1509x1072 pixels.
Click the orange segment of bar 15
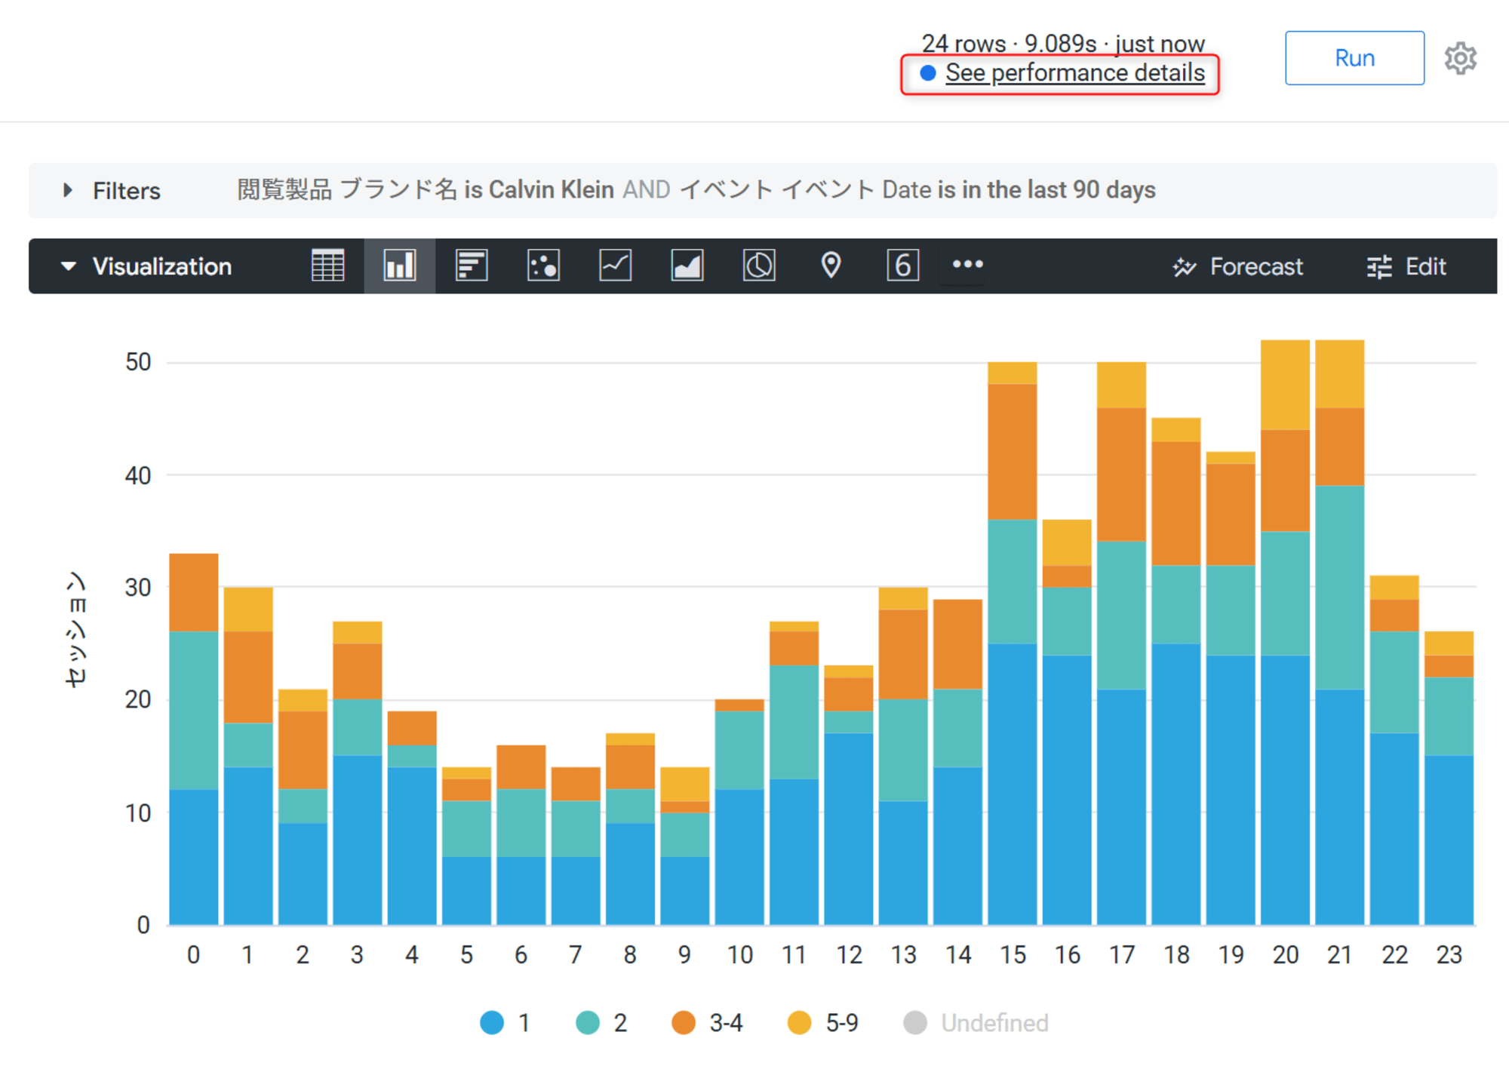(1013, 452)
